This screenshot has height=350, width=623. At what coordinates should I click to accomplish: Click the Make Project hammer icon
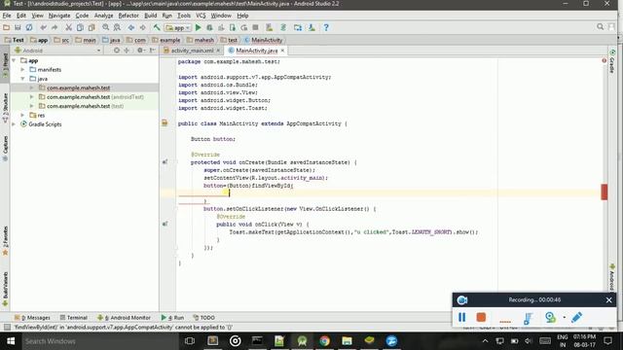(x=157, y=28)
